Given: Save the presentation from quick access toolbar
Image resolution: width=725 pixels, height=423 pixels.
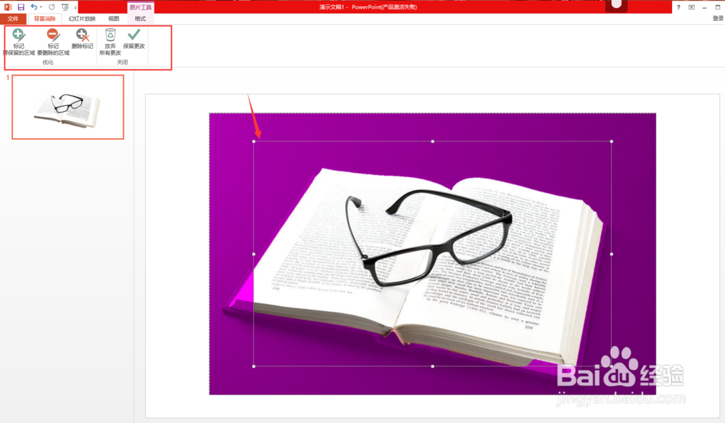Looking at the screenshot, I should click(21, 7).
